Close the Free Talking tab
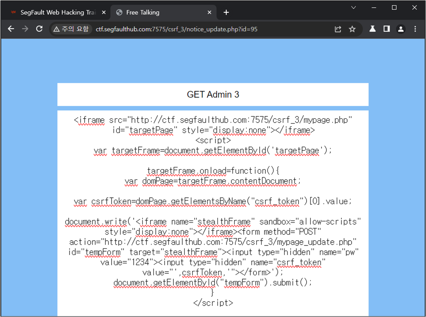426x317 pixels. tap(209, 13)
